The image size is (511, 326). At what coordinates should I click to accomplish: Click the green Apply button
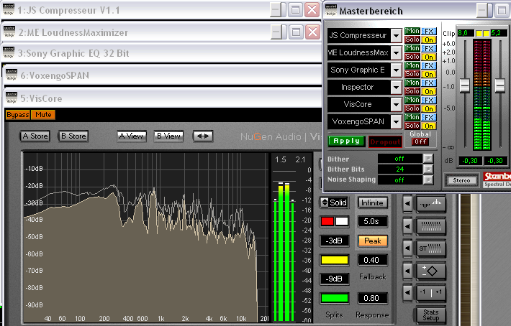[x=347, y=141]
